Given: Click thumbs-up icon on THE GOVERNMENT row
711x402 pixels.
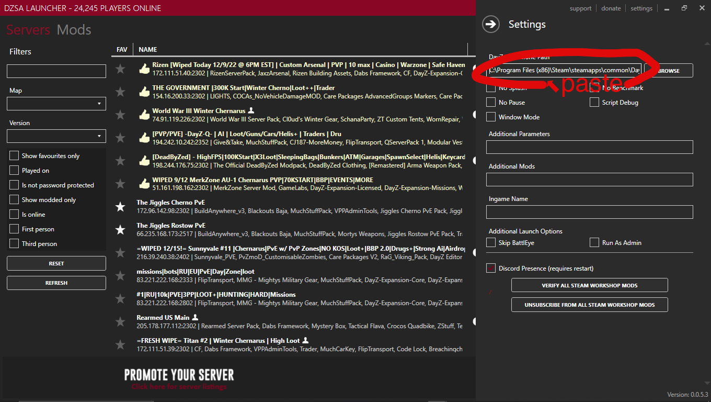Looking at the screenshot, I should click(144, 92).
